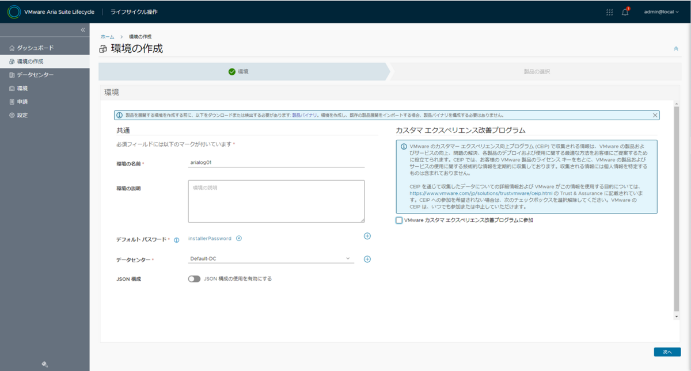Image resolution: width=691 pixels, height=371 pixels.
Task: Add a new password with plus icon
Action: tap(367, 236)
